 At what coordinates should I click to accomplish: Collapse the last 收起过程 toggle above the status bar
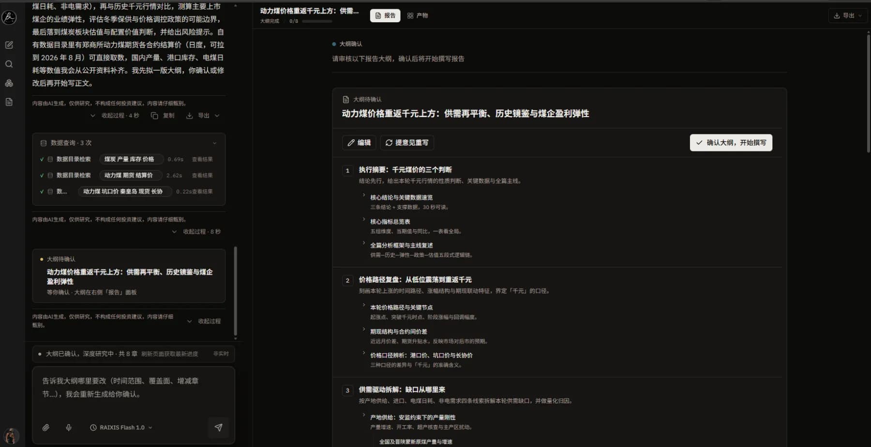tap(204, 321)
